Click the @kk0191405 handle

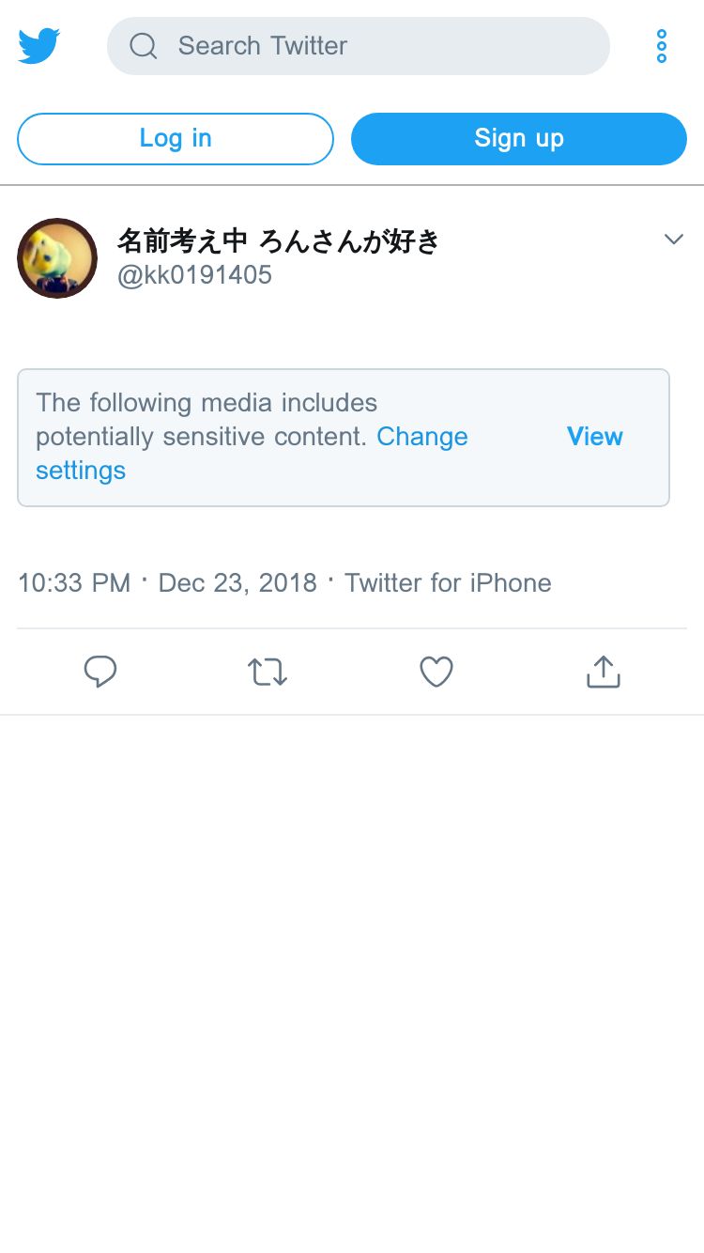pyautogui.click(x=194, y=275)
